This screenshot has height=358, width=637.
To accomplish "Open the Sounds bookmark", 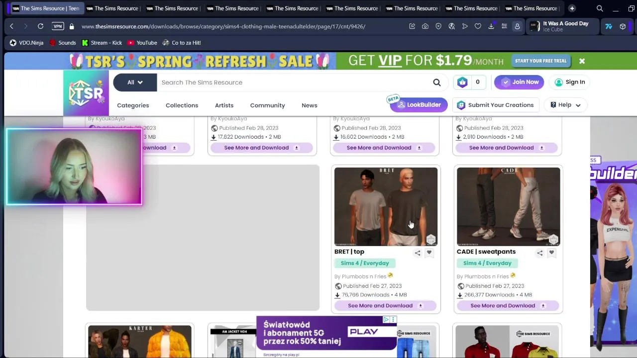I will tap(62, 43).
